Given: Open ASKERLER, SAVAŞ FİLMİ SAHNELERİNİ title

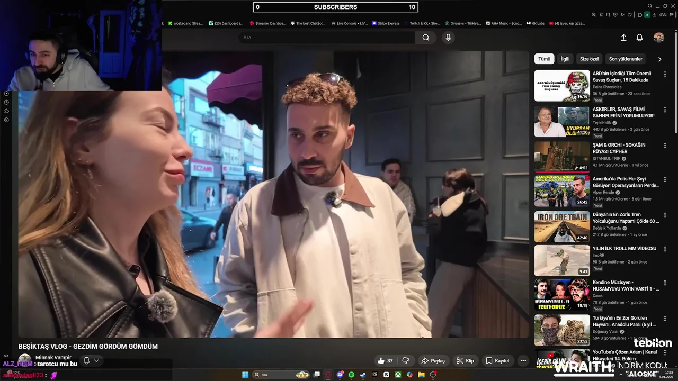Looking at the screenshot, I should (x=623, y=112).
